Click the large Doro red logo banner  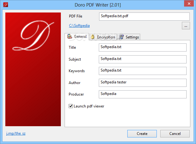(x=33, y=69)
